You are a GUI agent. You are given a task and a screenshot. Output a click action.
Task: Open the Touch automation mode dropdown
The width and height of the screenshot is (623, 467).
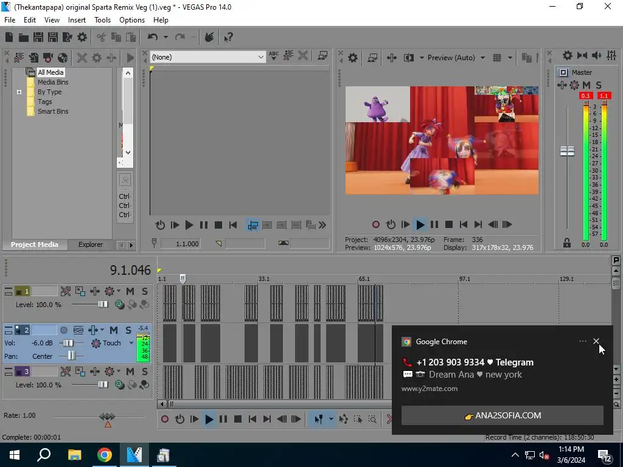pos(131,343)
